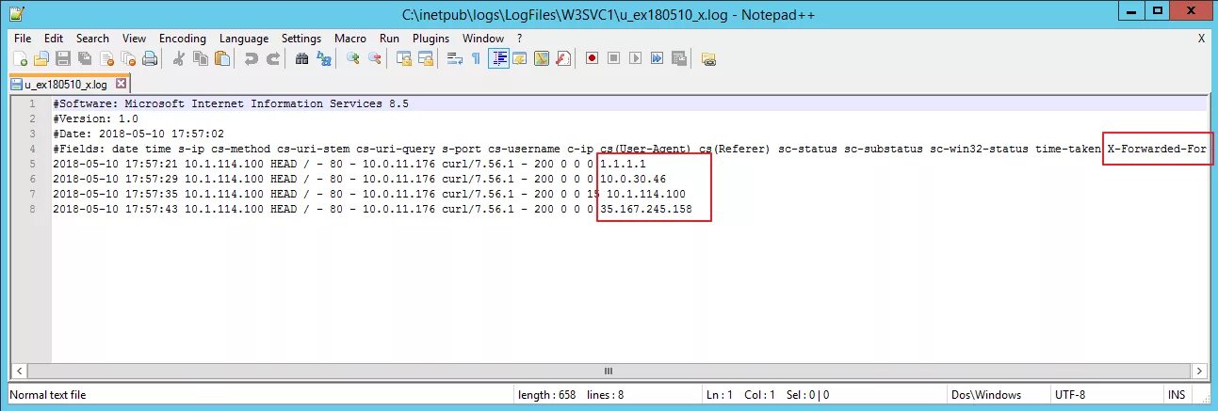1218x411 pixels.
Task: Open the Document Map icon
Action: pyautogui.click(x=542, y=58)
